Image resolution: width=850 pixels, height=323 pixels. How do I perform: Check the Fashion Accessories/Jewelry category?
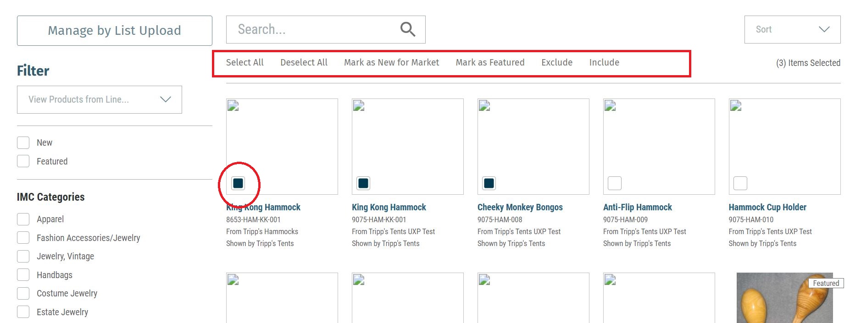pos(23,238)
